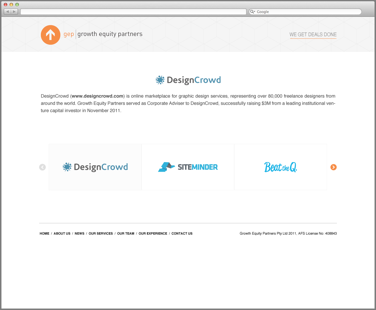This screenshot has height=310, width=376.
Task: Click the growth equity partners header wordmark
Action: pos(110,34)
